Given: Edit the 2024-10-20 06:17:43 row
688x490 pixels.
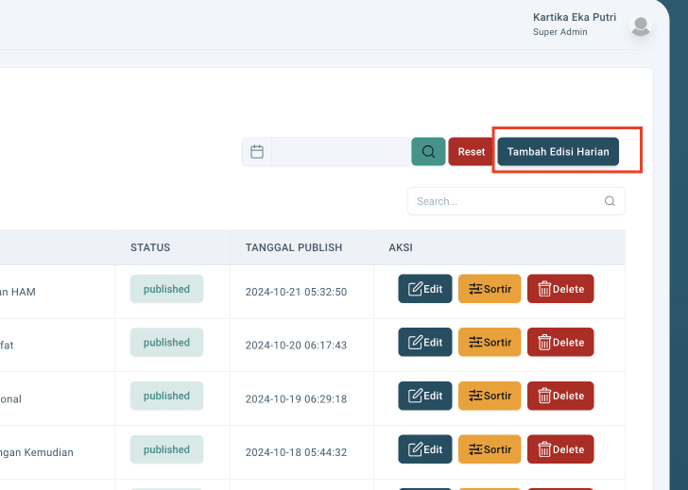Looking at the screenshot, I should click(x=424, y=343).
